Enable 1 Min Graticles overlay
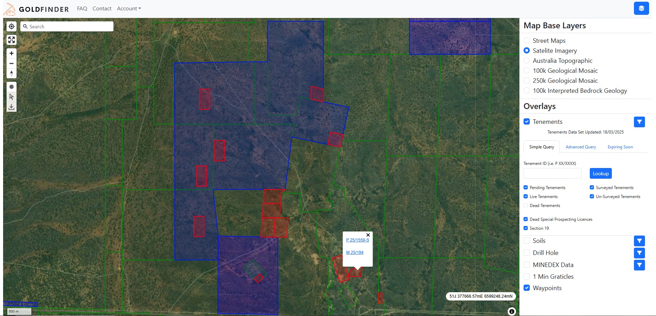 (527, 276)
